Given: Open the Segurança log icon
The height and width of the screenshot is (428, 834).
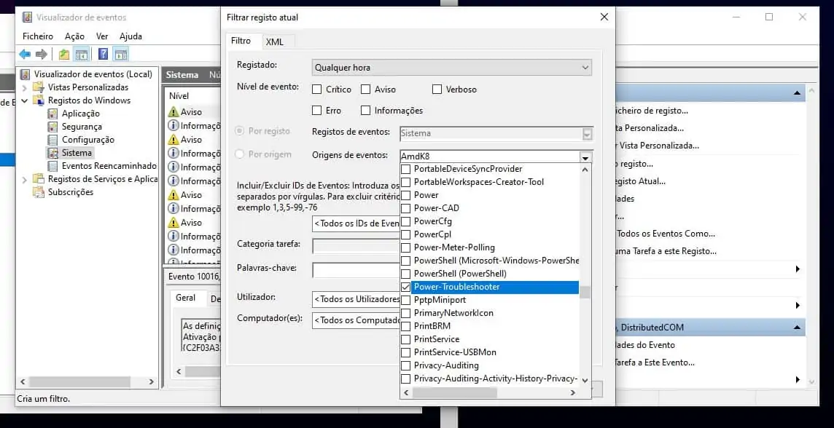Looking at the screenshot, I should point(53,127).
